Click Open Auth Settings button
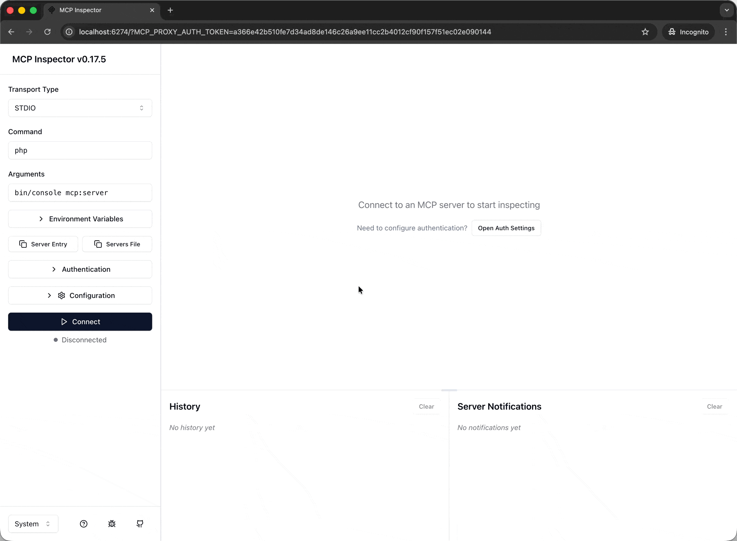737x541 pixels. (x=506, y=228)
